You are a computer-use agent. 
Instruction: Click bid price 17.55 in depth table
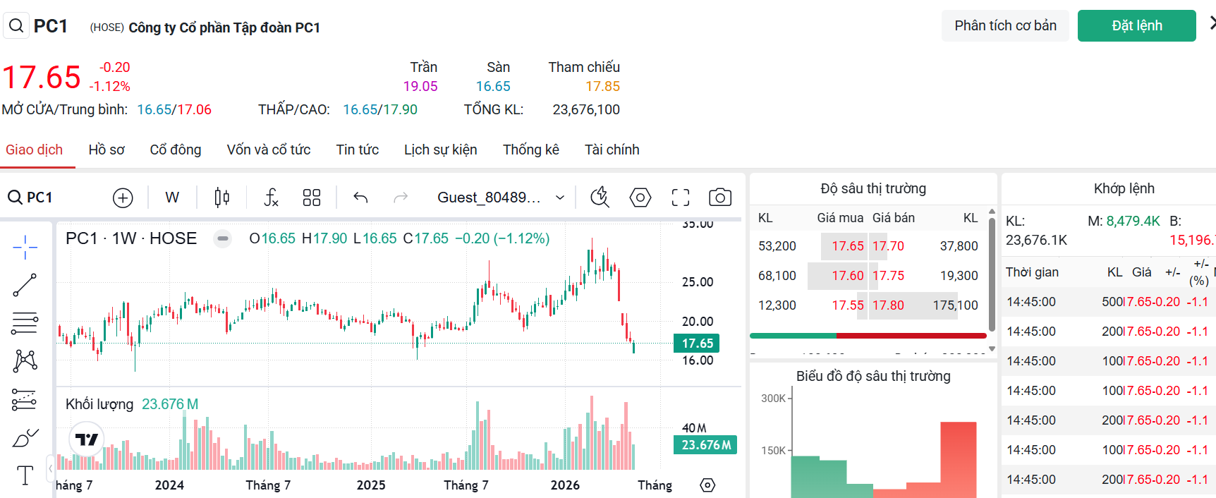(x=848, y=305)
